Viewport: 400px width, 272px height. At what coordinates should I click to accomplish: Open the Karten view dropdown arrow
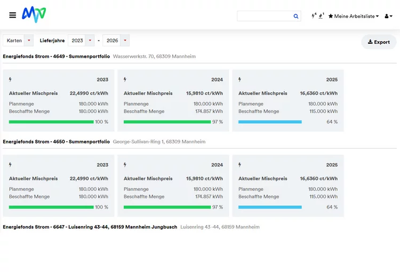[29, 41]
